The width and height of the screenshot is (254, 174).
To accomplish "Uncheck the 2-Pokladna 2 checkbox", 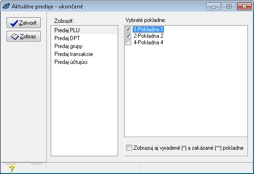I will 128,36.
